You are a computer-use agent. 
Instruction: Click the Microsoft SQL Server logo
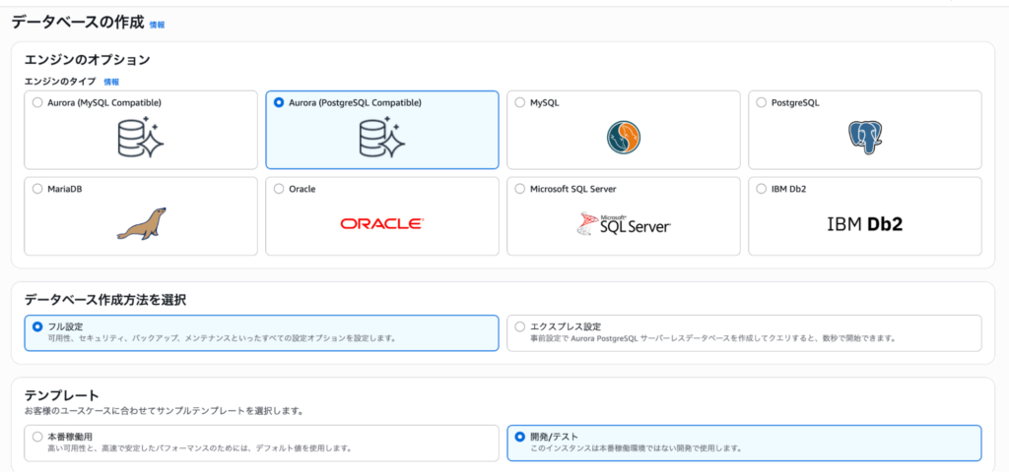pyautogui.click(x=623, y=224)
